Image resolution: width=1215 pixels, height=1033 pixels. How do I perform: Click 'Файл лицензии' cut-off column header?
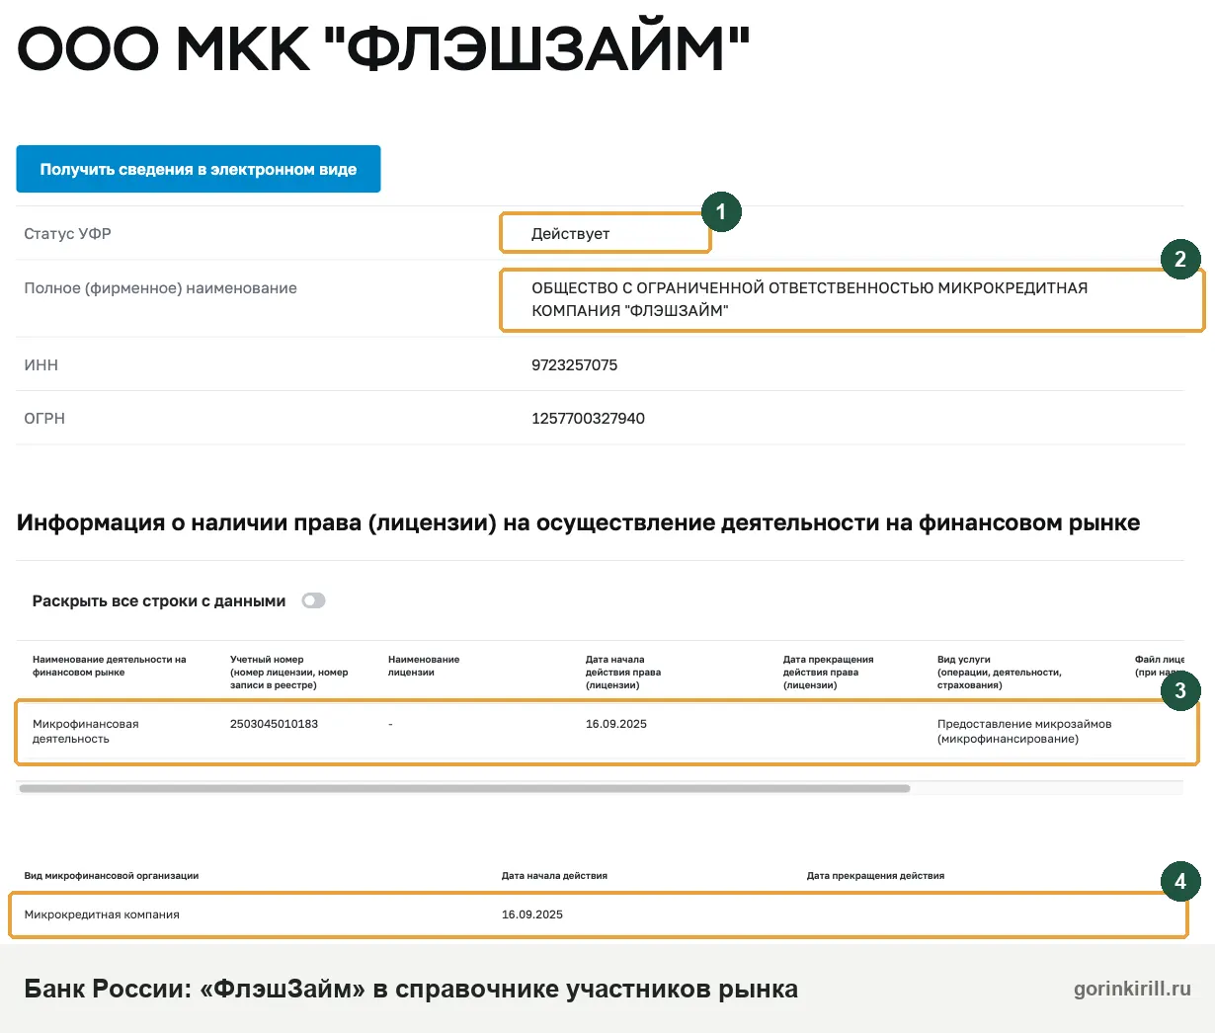click(x=1159, y=666)
